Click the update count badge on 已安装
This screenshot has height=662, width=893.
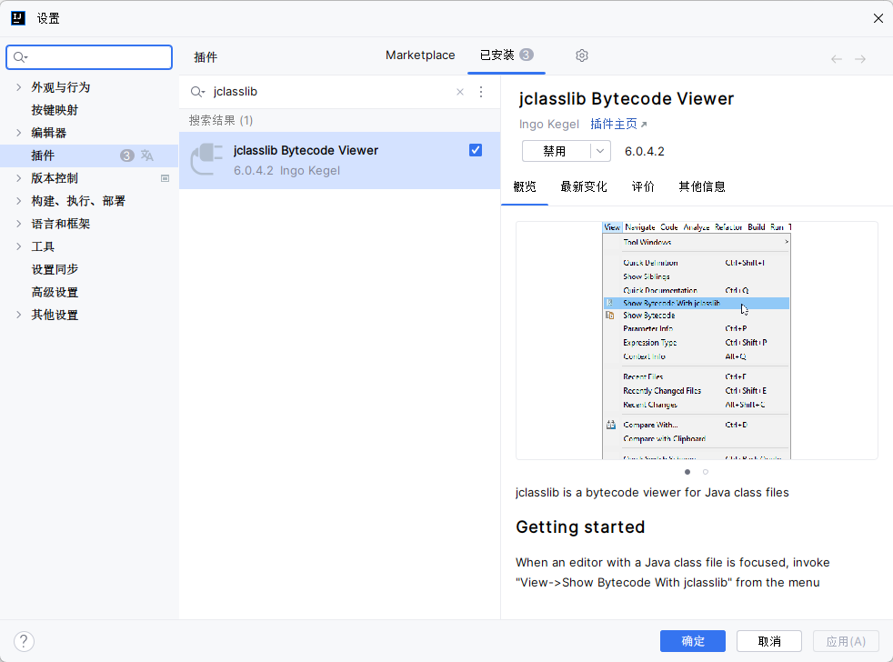pos(527,55)
